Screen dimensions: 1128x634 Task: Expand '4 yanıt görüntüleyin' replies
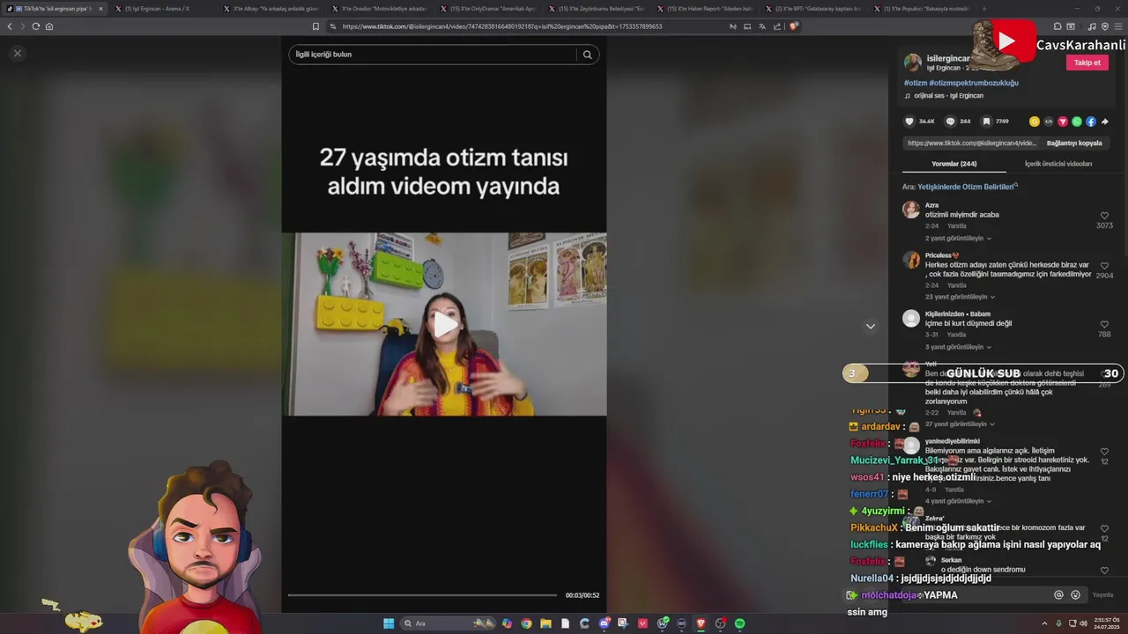pos(958,501)
